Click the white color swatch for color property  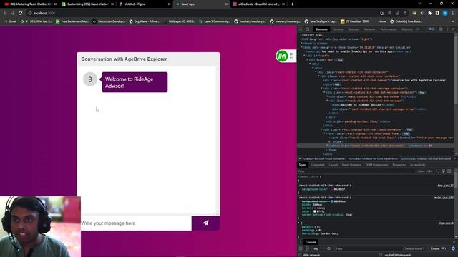coord(315,211)
